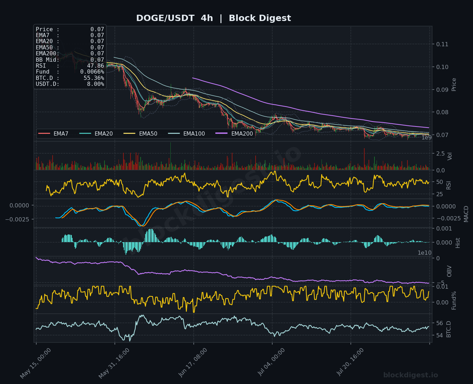Click the Jun 17, 08:00 date label
Image resolution: width=473 pixels, height=384 pixels.
(192, 363)
